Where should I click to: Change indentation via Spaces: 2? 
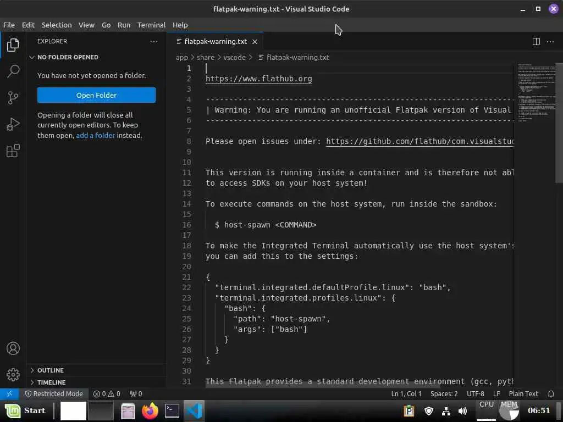(444, 393)
